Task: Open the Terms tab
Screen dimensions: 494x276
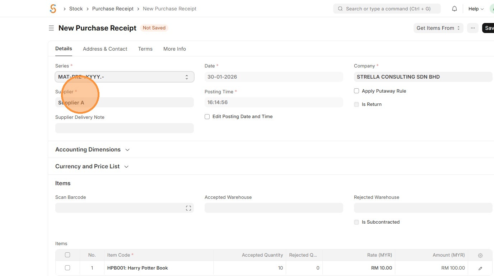Action: click(145, 49)
